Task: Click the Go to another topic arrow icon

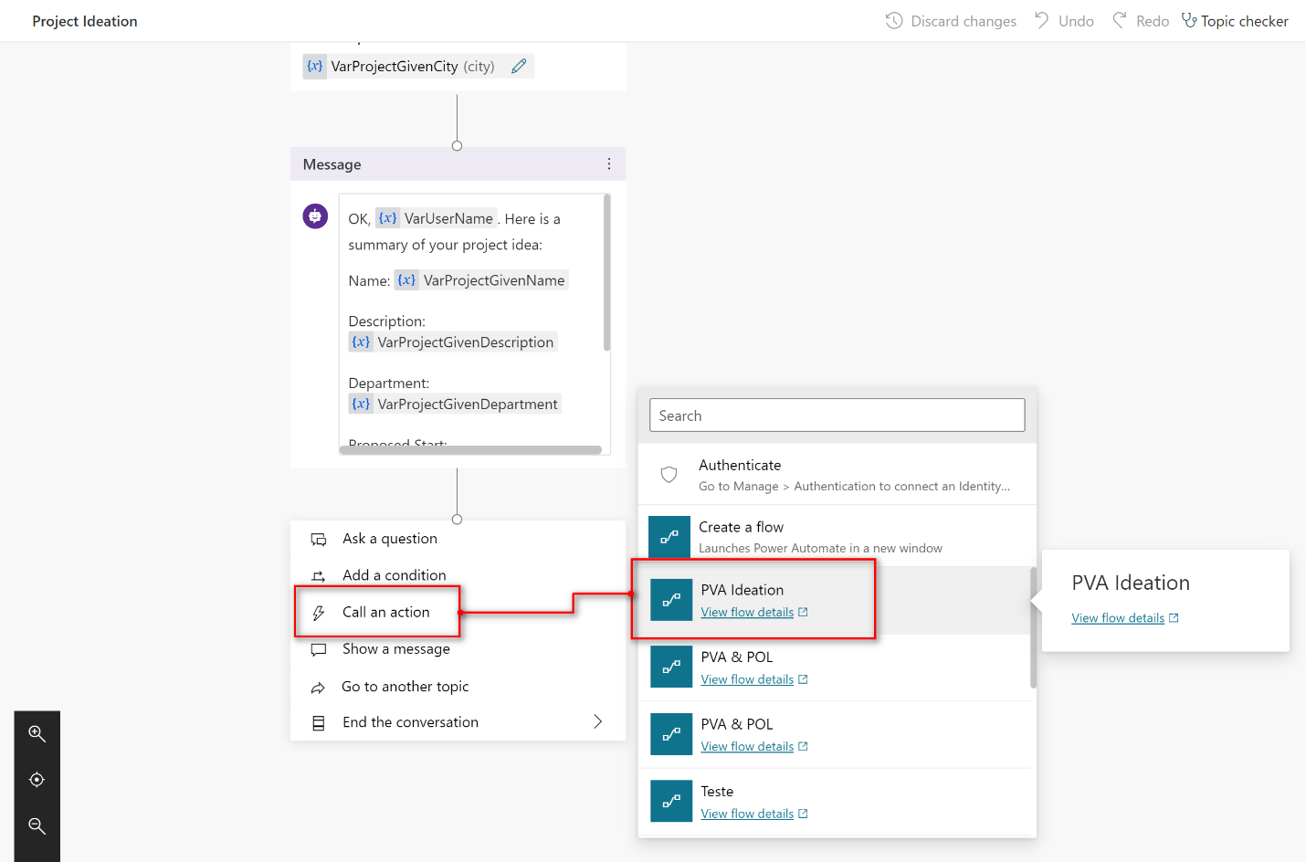Action: tap(318, 688)
